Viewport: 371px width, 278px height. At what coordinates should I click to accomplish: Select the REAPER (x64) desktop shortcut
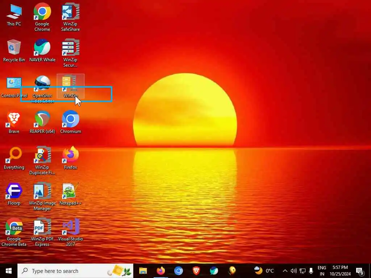tap(42, 122)
